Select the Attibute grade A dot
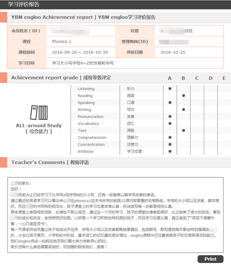The height and width of the screenshot is (265, 231). [x=170, y=151]
